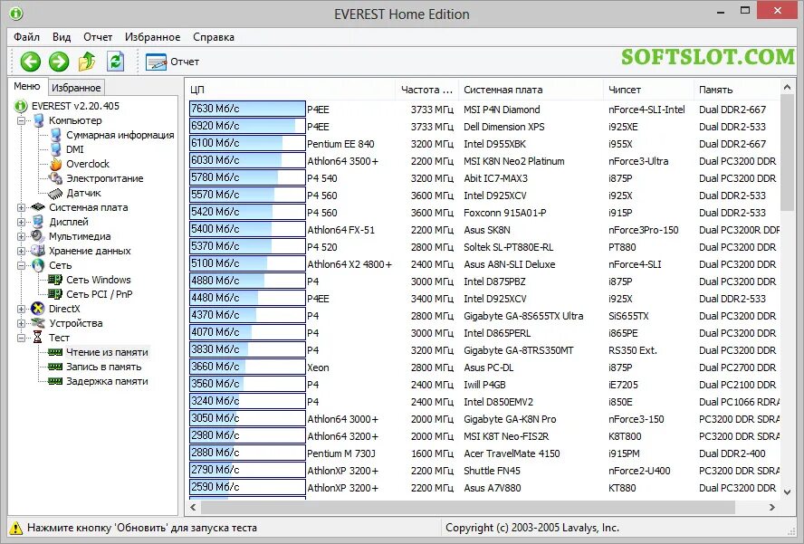Click the Дисплей monitor icon

[x=38, y=222]
